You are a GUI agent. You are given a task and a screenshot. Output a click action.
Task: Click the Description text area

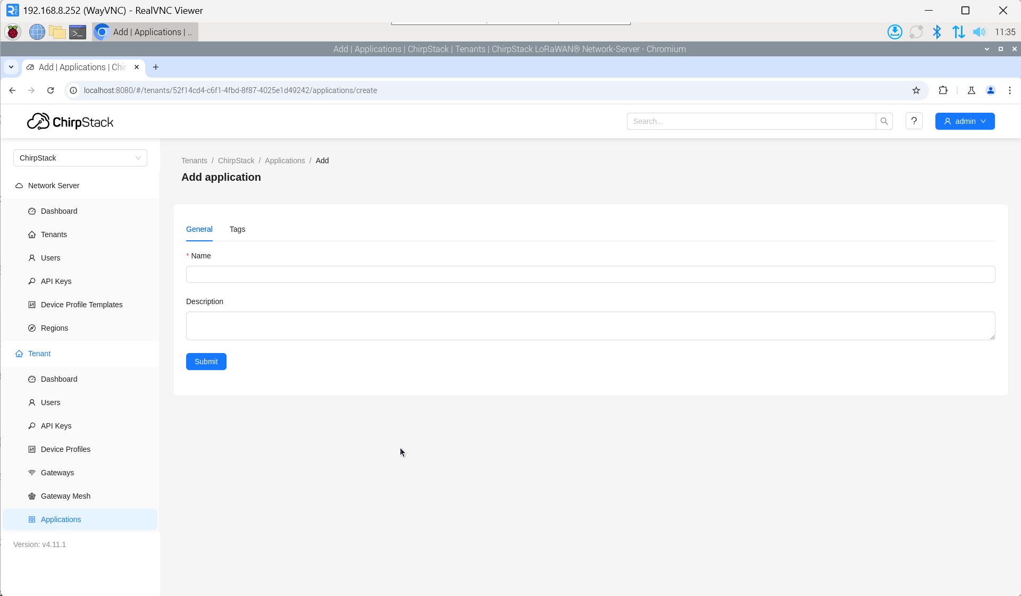click(x=590, y=325)
